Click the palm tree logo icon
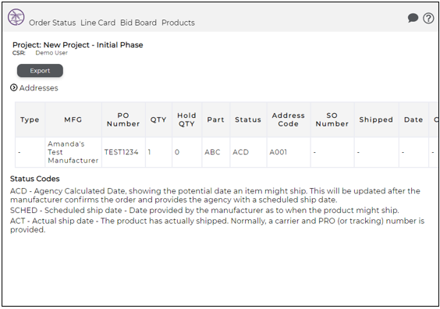Viewport: 440px width, 309px height. [16, 17]
